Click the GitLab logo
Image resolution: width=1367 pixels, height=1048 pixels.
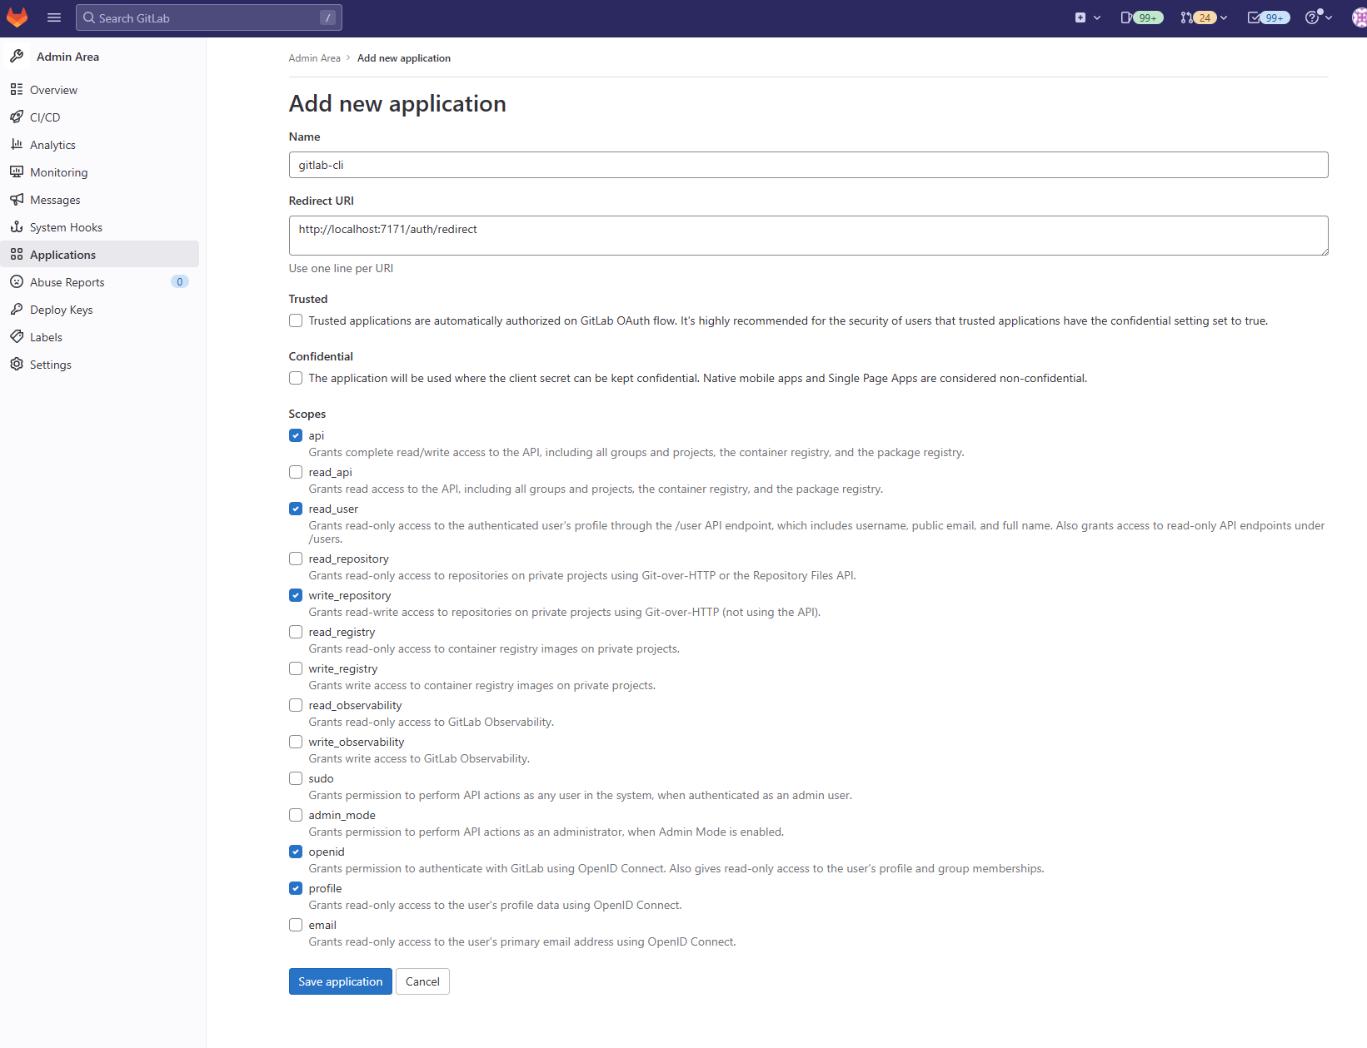click(x=17, y=17)
